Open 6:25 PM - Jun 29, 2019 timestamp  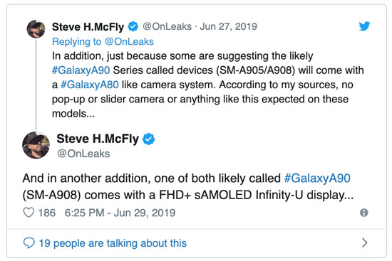point(120,213)
